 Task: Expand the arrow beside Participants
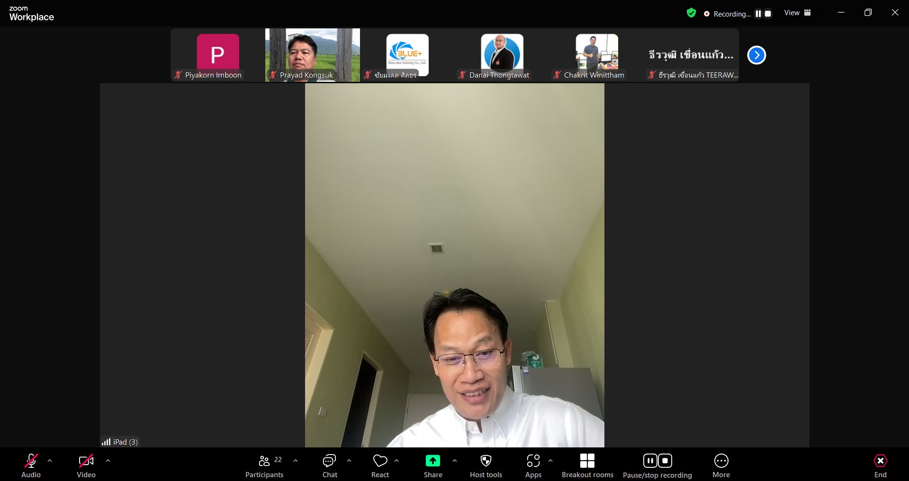(296, 461)
